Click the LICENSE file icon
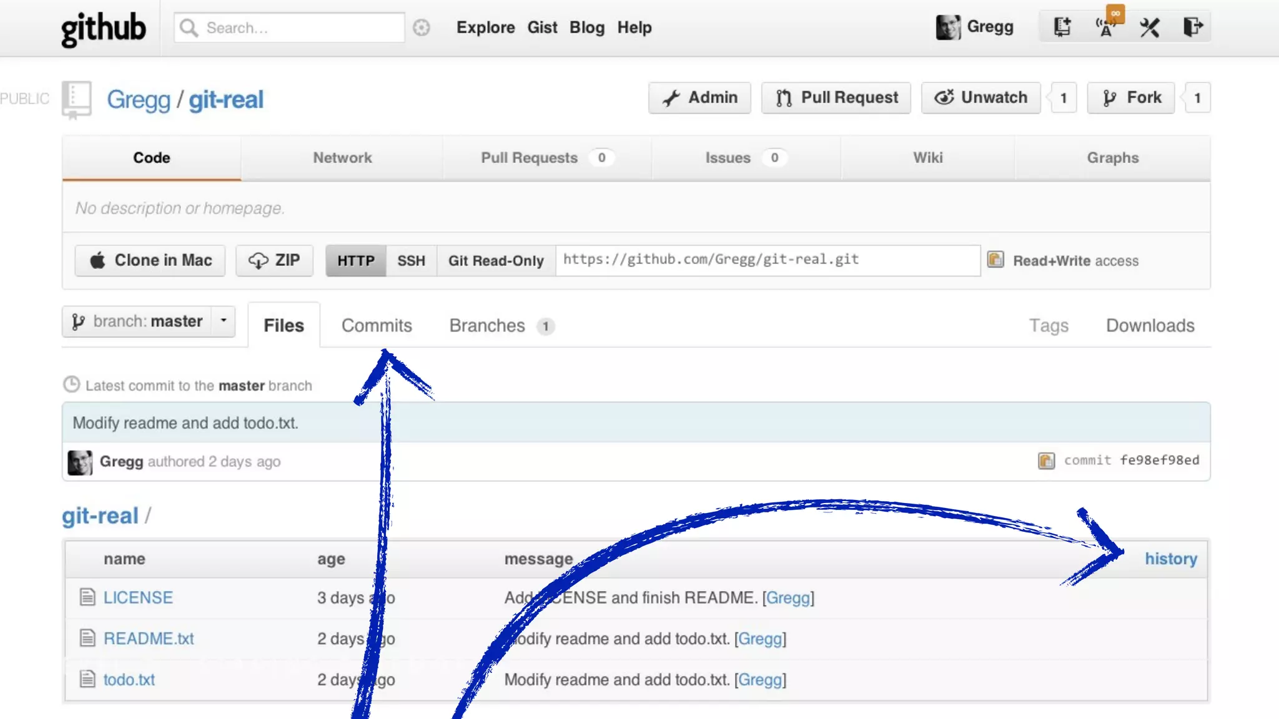This screenshot has width=1279, height=719. tap(87, 597)
